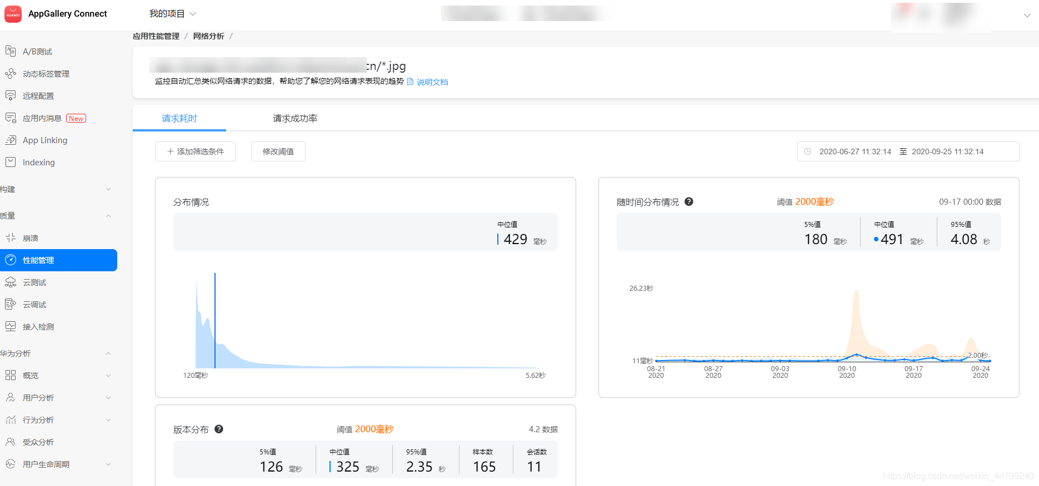Open 应用内消息 sidebar icon

11,118
